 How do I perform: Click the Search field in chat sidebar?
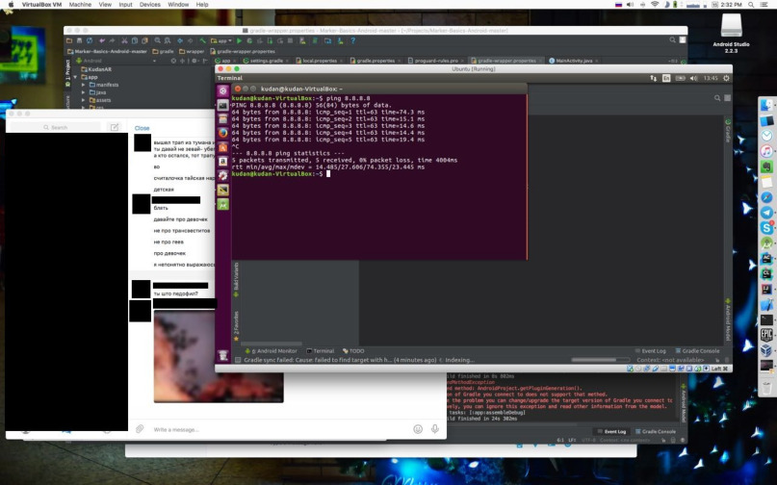[x=60, y=127]
